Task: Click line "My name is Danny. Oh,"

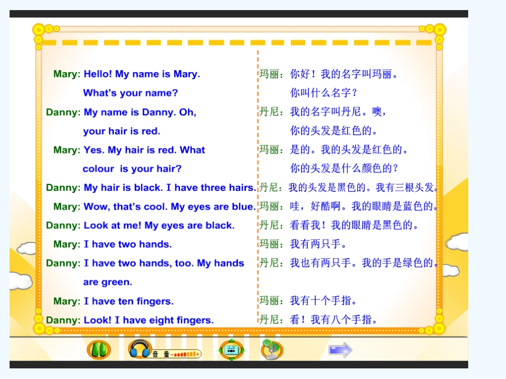Action: click(140, 112)
